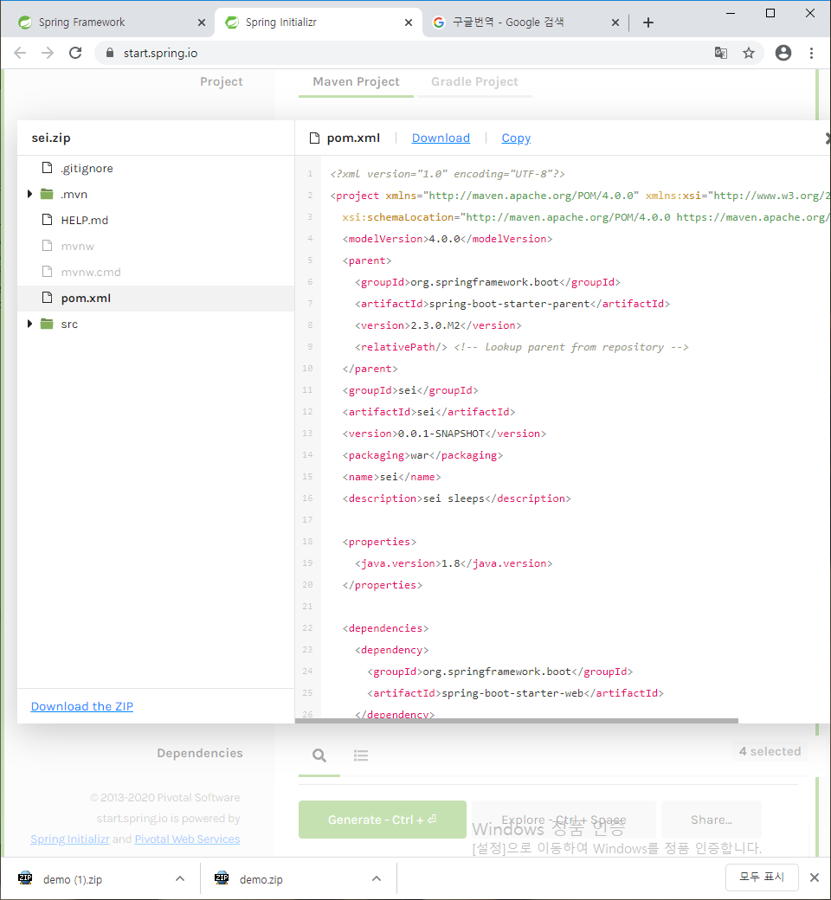Viewport: 831px width, 900px height.
Task: Open options for demo (1).zip download
Action: click(x=180, y=878)
